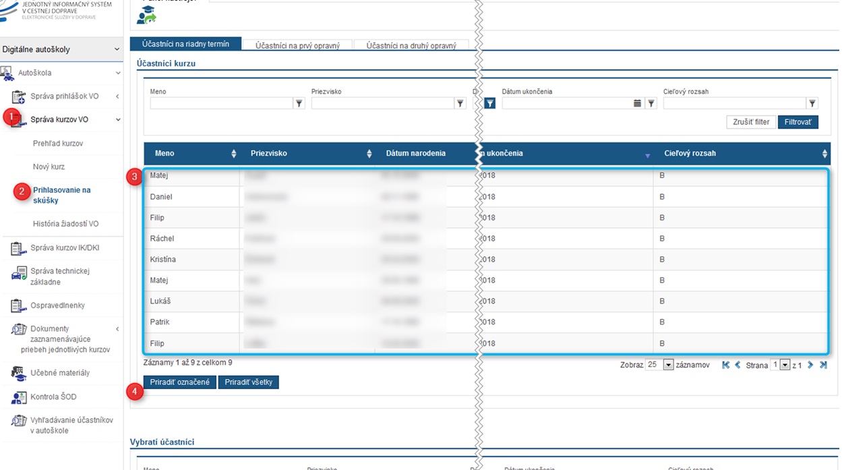Click the Kontrola ŠOD sidebar icon
The height and width of the screenshot is (470, 842).
[x=18, y=397]
